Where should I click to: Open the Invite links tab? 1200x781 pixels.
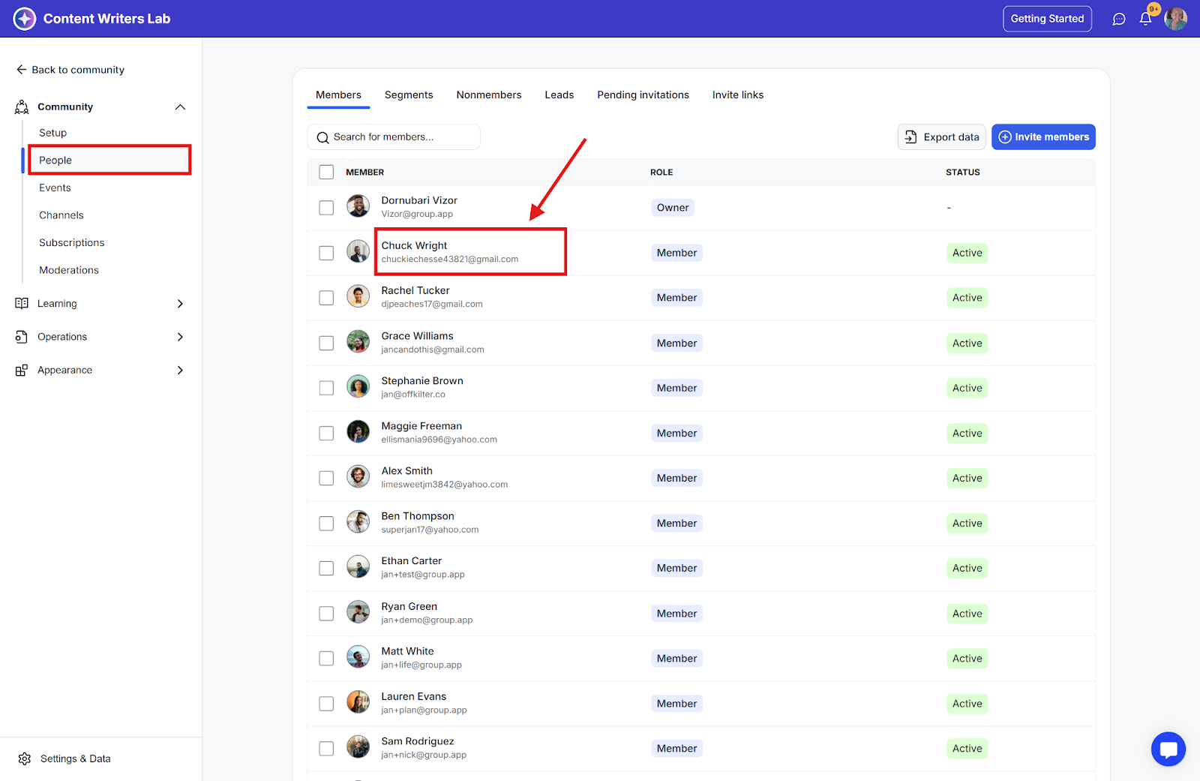[738, 95]
